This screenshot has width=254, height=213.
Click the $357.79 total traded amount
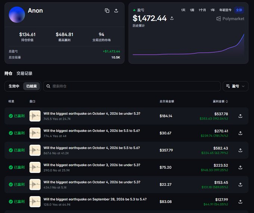(x=166, y=150)
